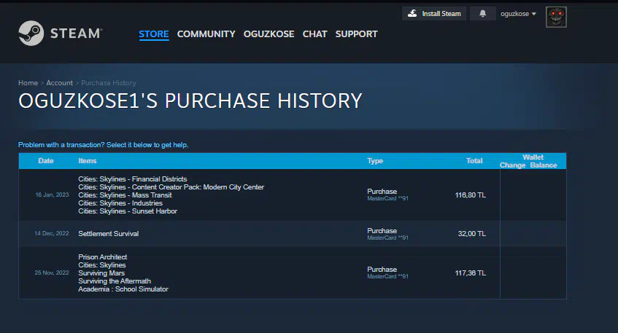Open notifications bell icon
The image size is (618, 333).
point(482,14)
